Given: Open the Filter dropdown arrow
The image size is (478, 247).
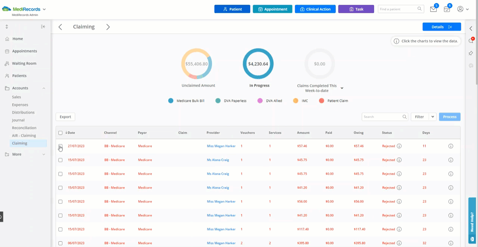Looking at the screenshot, I should (x=433, y=117).
